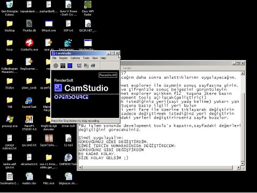
Task: Select the TAB folder icon
Action: 10,100
